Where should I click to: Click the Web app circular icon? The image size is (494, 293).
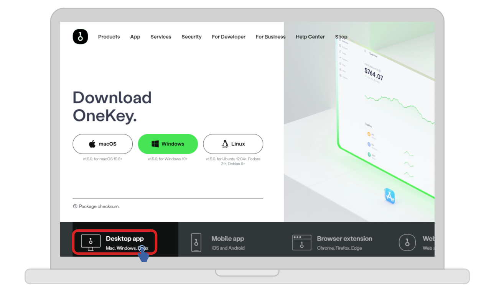click(407, 242)
